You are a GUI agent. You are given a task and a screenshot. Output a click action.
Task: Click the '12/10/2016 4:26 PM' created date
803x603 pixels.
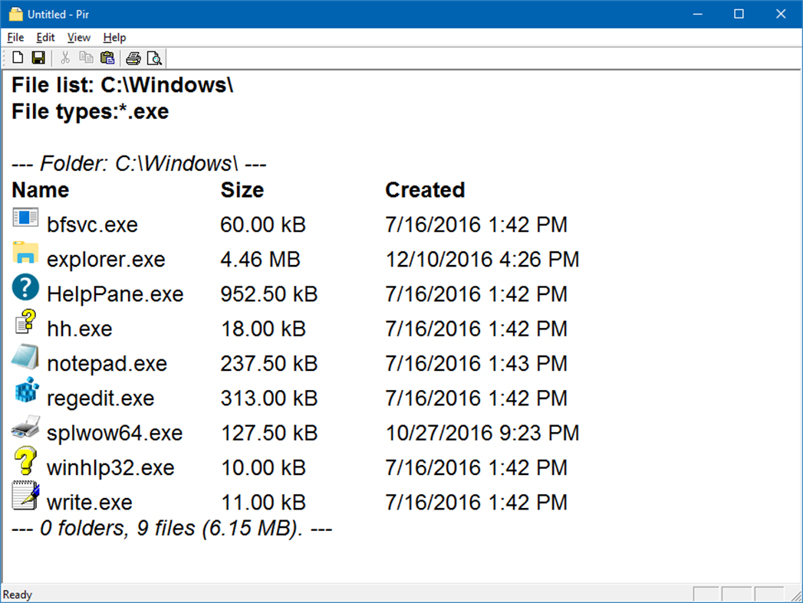coord(482,260)
